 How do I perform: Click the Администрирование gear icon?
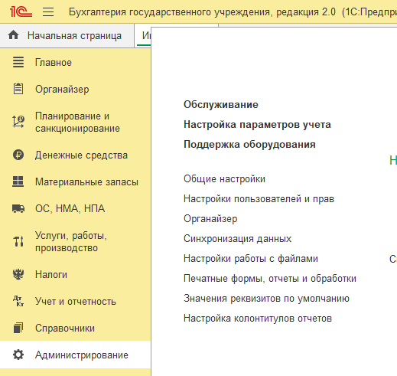point(18,355)
